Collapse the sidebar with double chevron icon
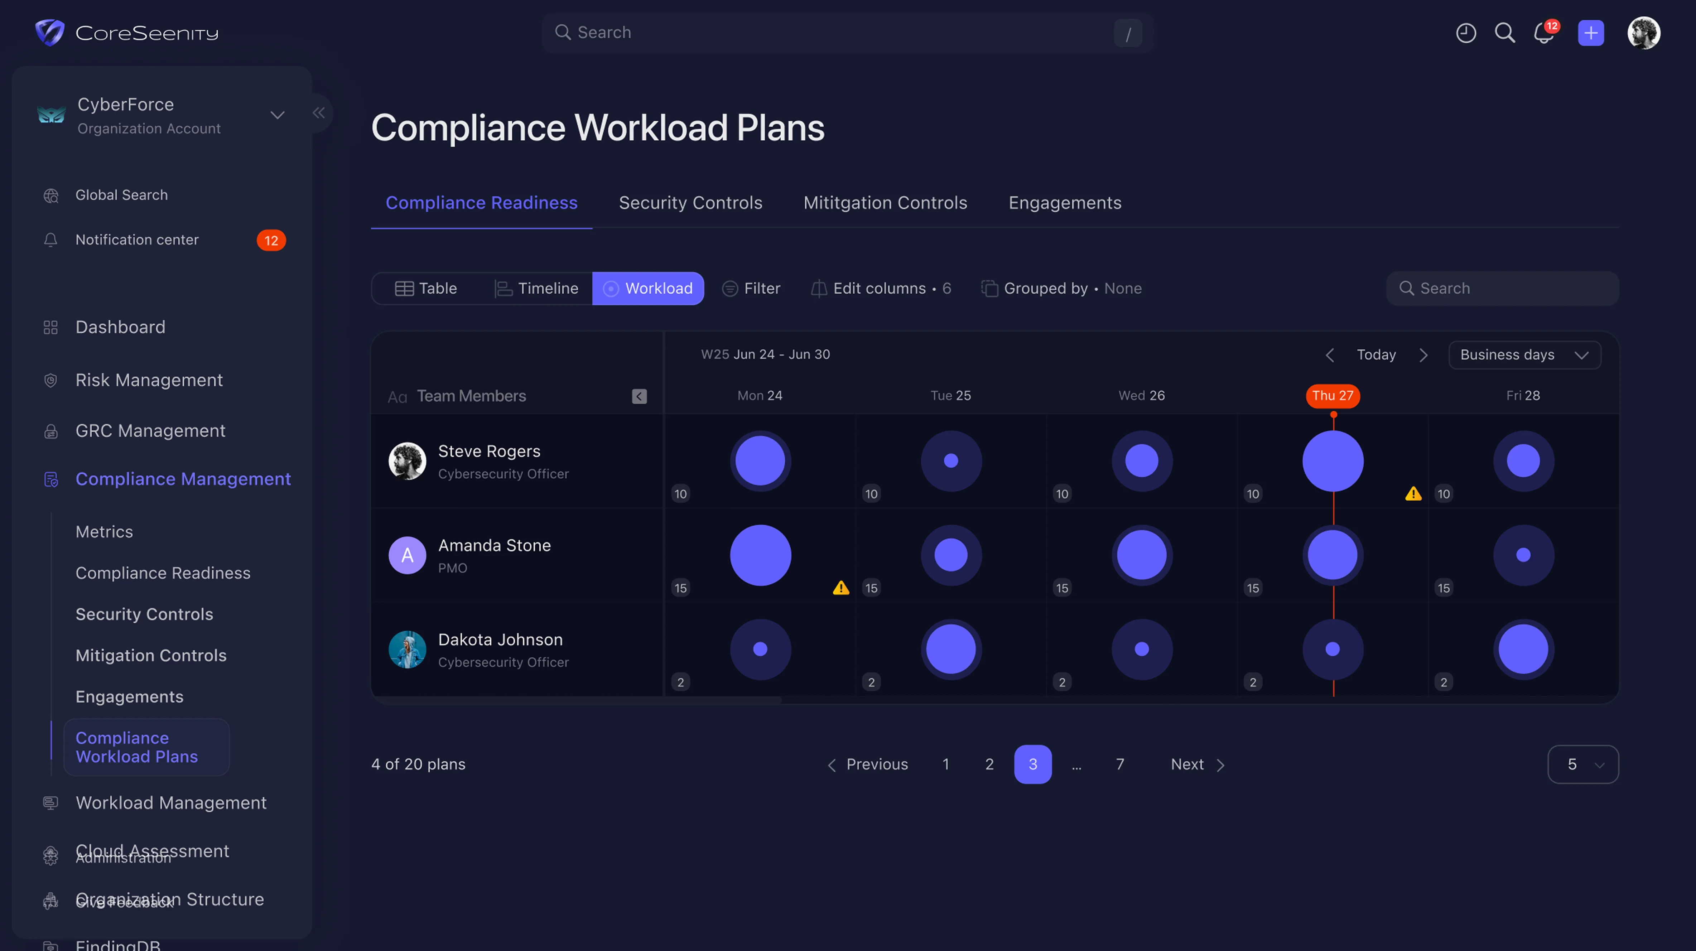This screenshot has height=951, width=1696. click(319, 113)
